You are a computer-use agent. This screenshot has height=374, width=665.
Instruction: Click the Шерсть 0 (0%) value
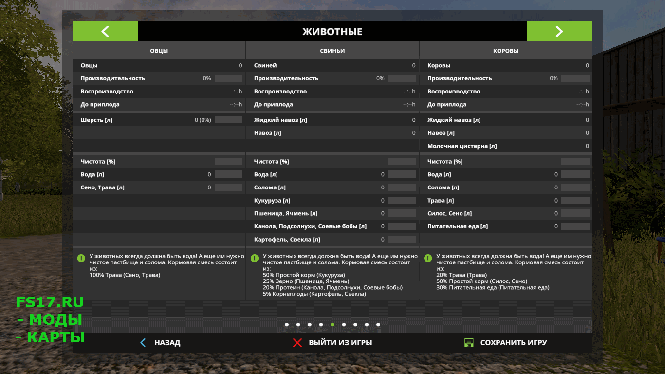pyautogui.click(x=203, y=120)
